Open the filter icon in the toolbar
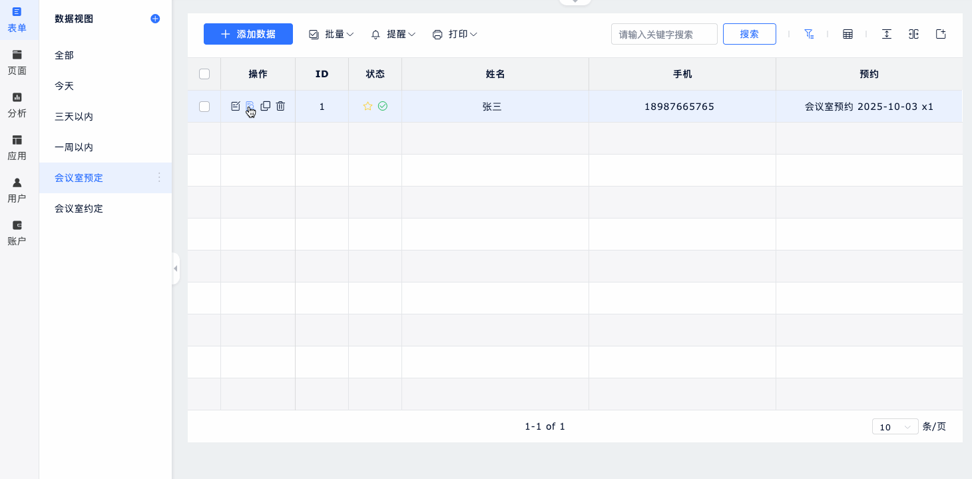The height and width of the screenshot is (479, 972). pos(809,34)
